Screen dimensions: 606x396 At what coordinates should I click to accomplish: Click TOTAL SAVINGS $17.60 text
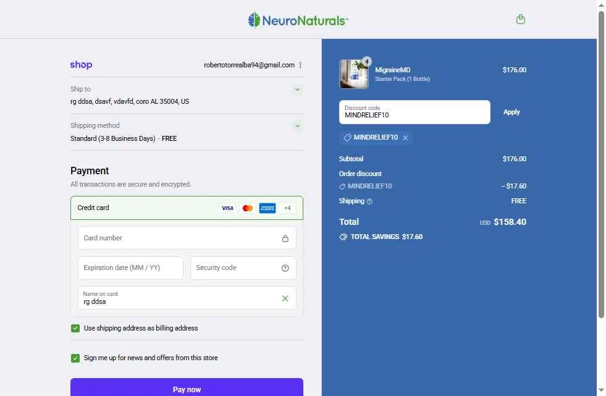point(387,237)
